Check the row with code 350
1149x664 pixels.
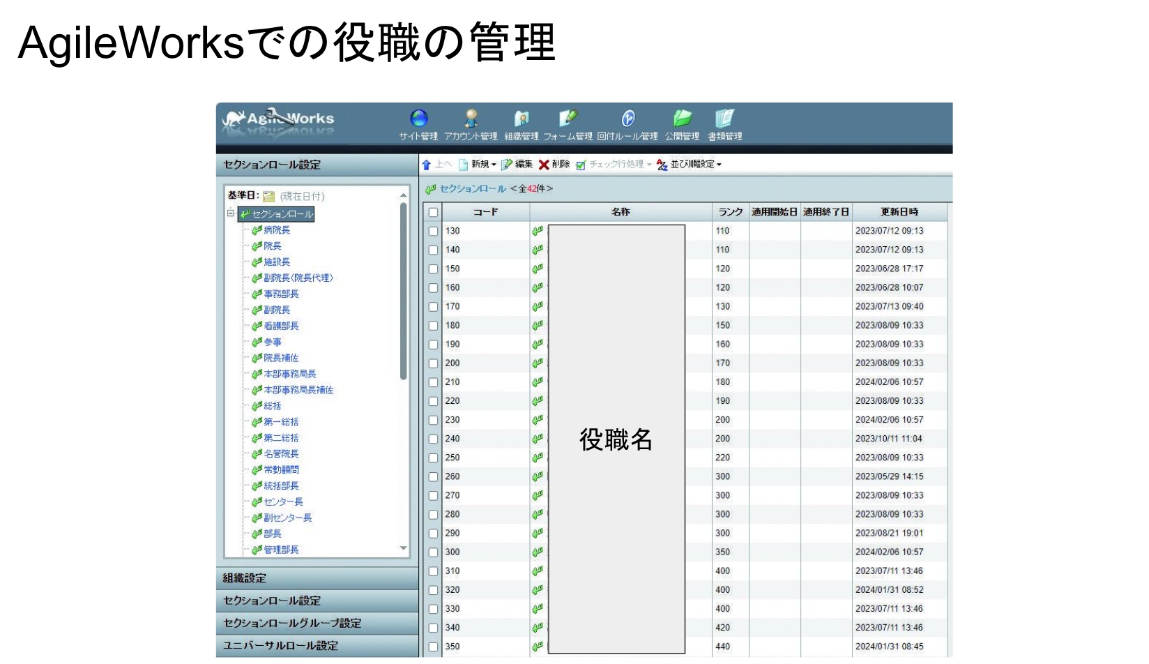(433, 647)
